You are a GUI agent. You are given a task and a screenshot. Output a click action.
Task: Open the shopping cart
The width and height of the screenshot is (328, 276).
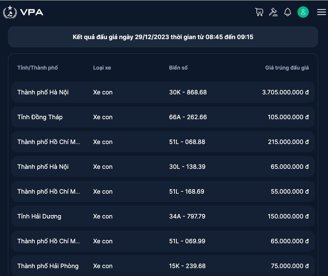tap(259, 12)
